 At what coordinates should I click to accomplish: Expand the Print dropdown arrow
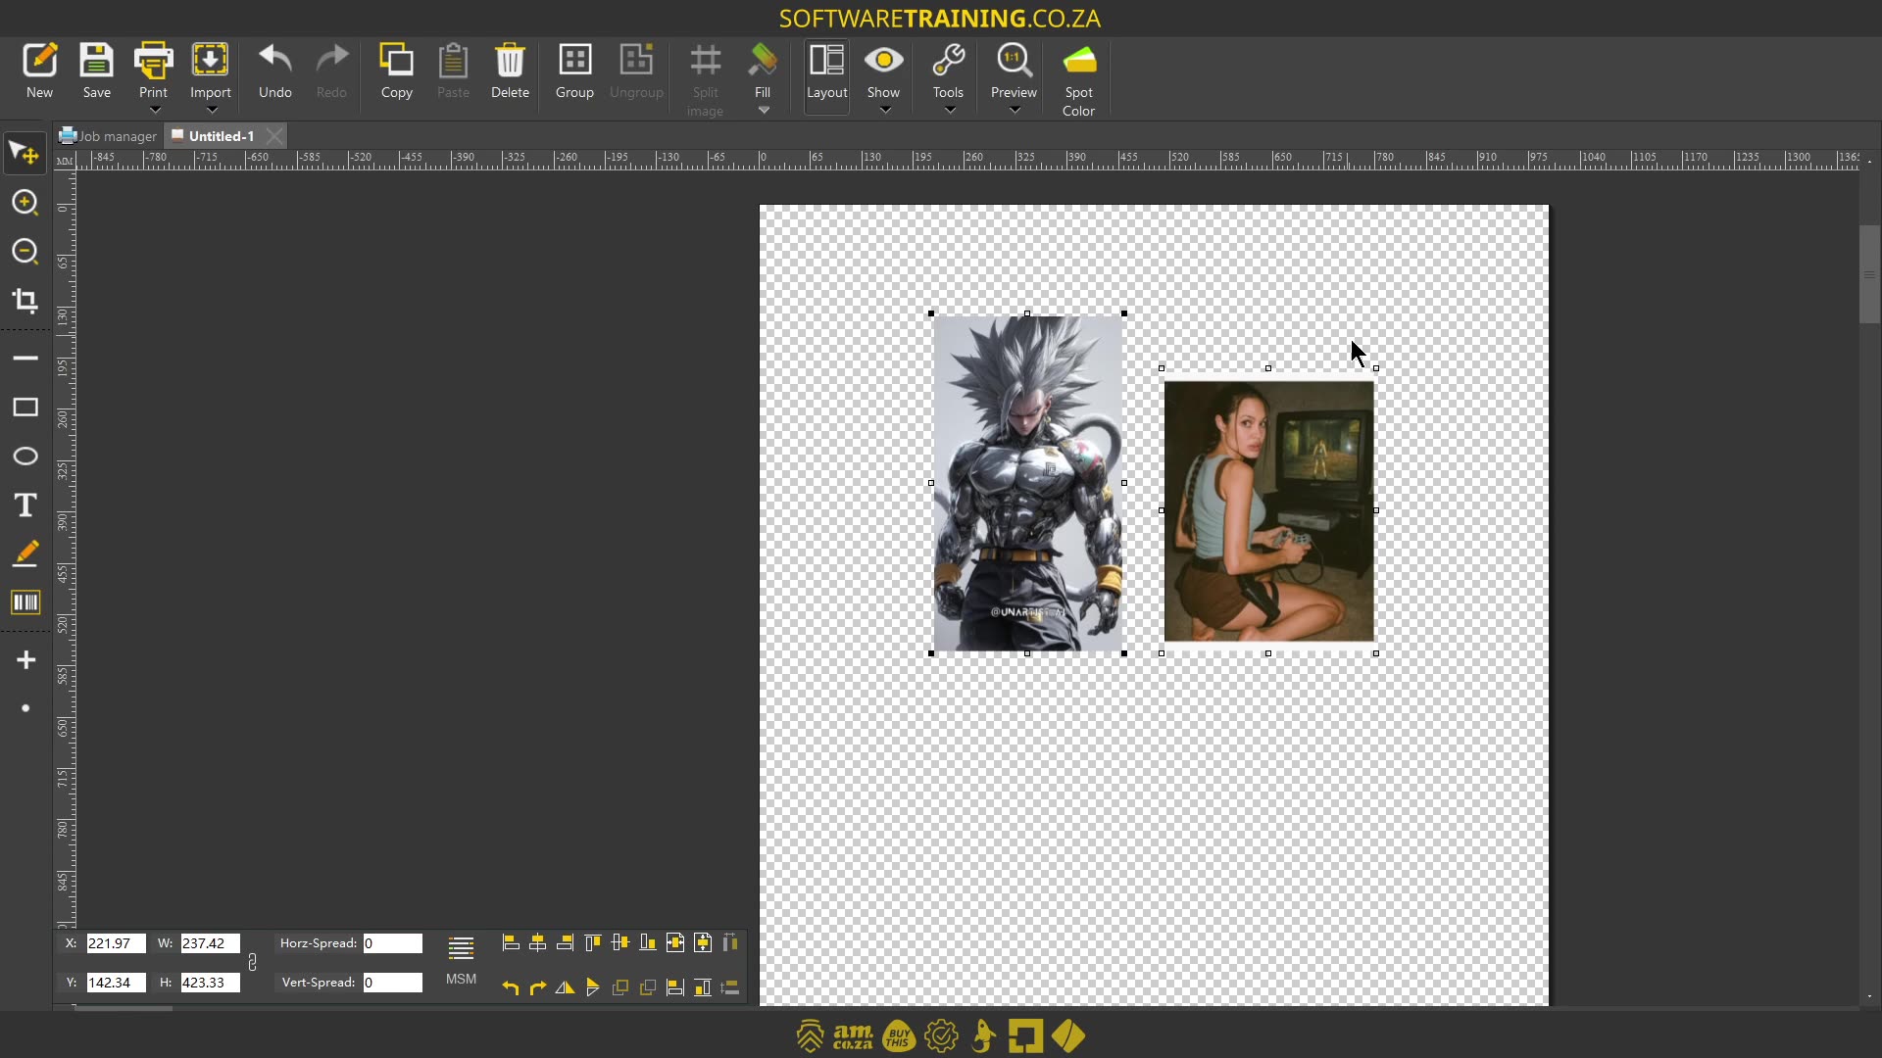(x=154, y=110)
